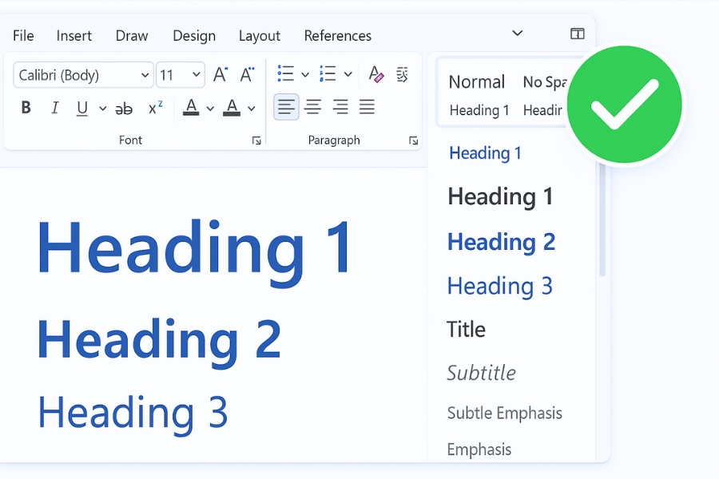The width and height of the screenshot is (719, 479).
Task: Open the References menu
Action: 337,35
